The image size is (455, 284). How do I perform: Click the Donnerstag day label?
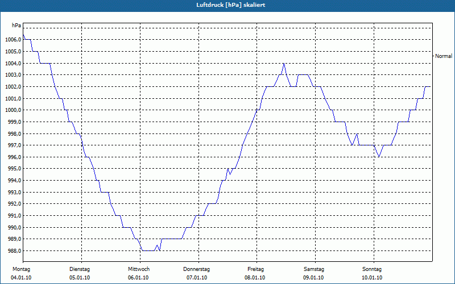pyautogui.click(x=196, y=269)
